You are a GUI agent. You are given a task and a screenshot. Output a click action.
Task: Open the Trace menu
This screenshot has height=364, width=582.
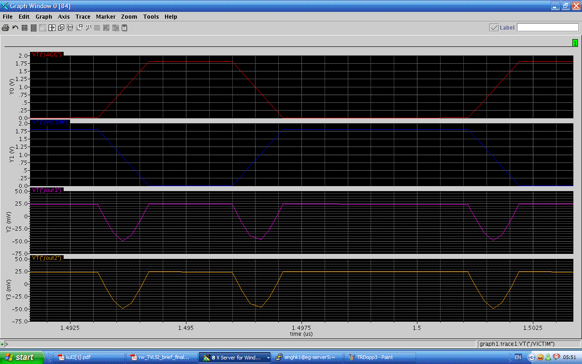click(83, 17)
